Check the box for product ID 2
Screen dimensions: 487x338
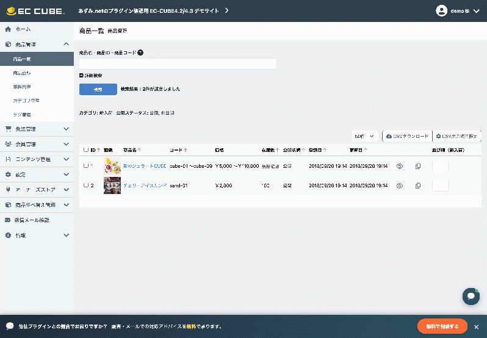86,185
